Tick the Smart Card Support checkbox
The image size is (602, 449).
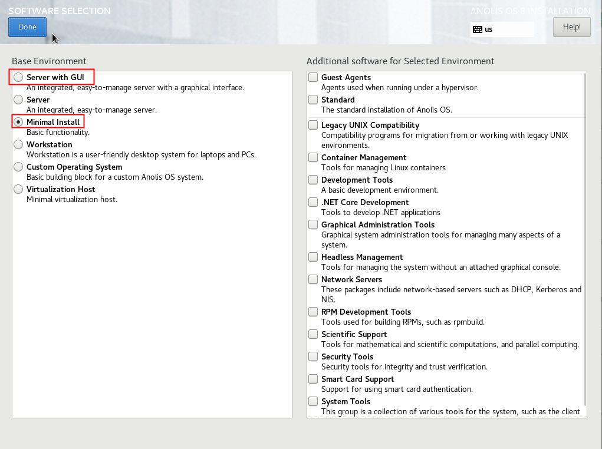click(313, 379)
